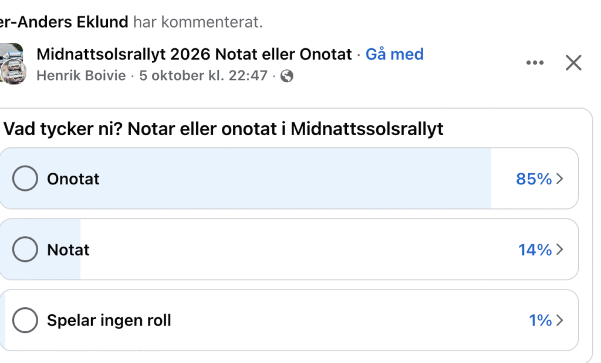Close the post with the X icon
The height and width of the screenshot is (363, 601).
[x=573, y=63]
